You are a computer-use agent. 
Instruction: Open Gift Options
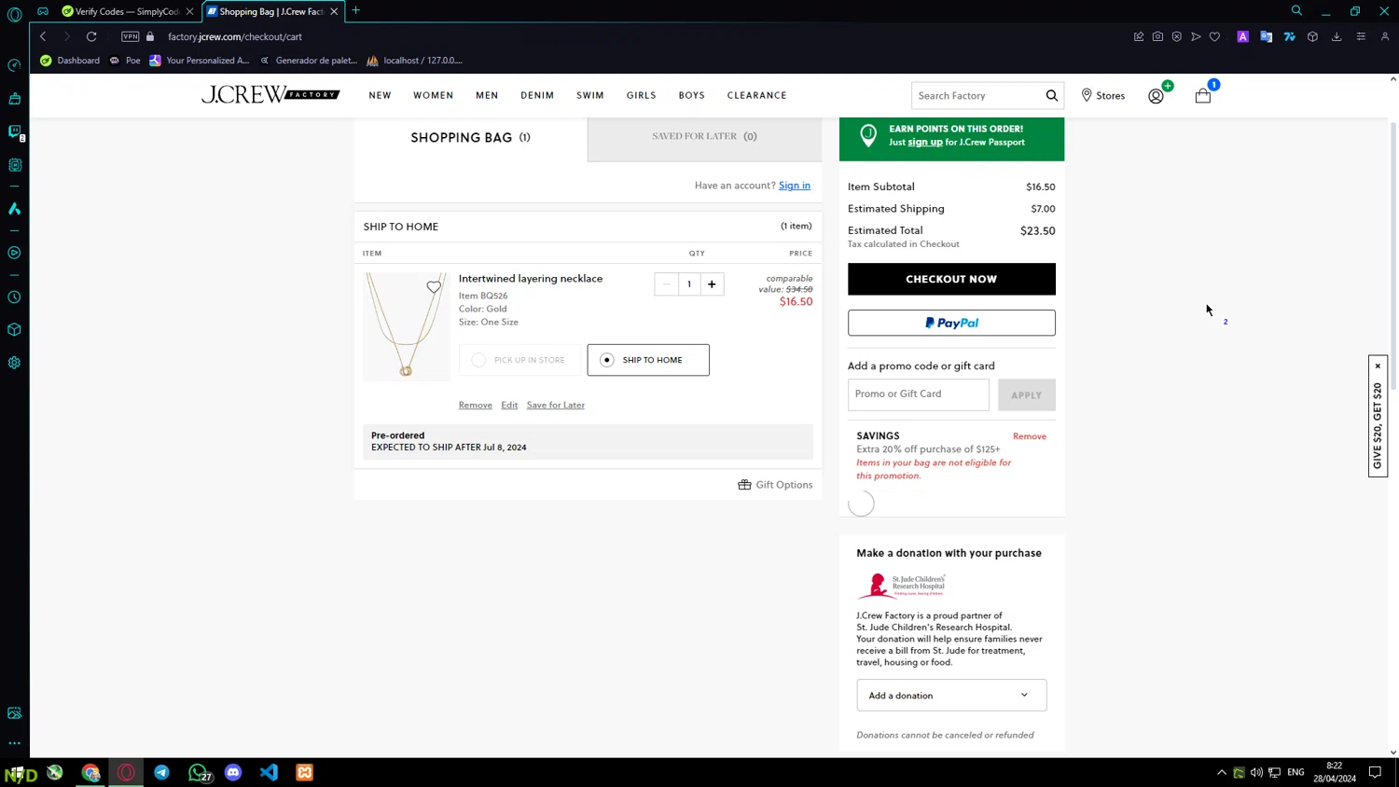pyautogui.click(x=775, y=485)
